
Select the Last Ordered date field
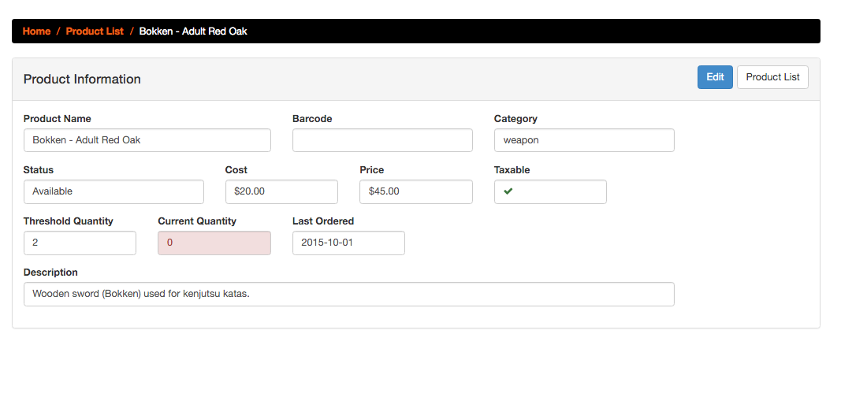pos(348,243)
